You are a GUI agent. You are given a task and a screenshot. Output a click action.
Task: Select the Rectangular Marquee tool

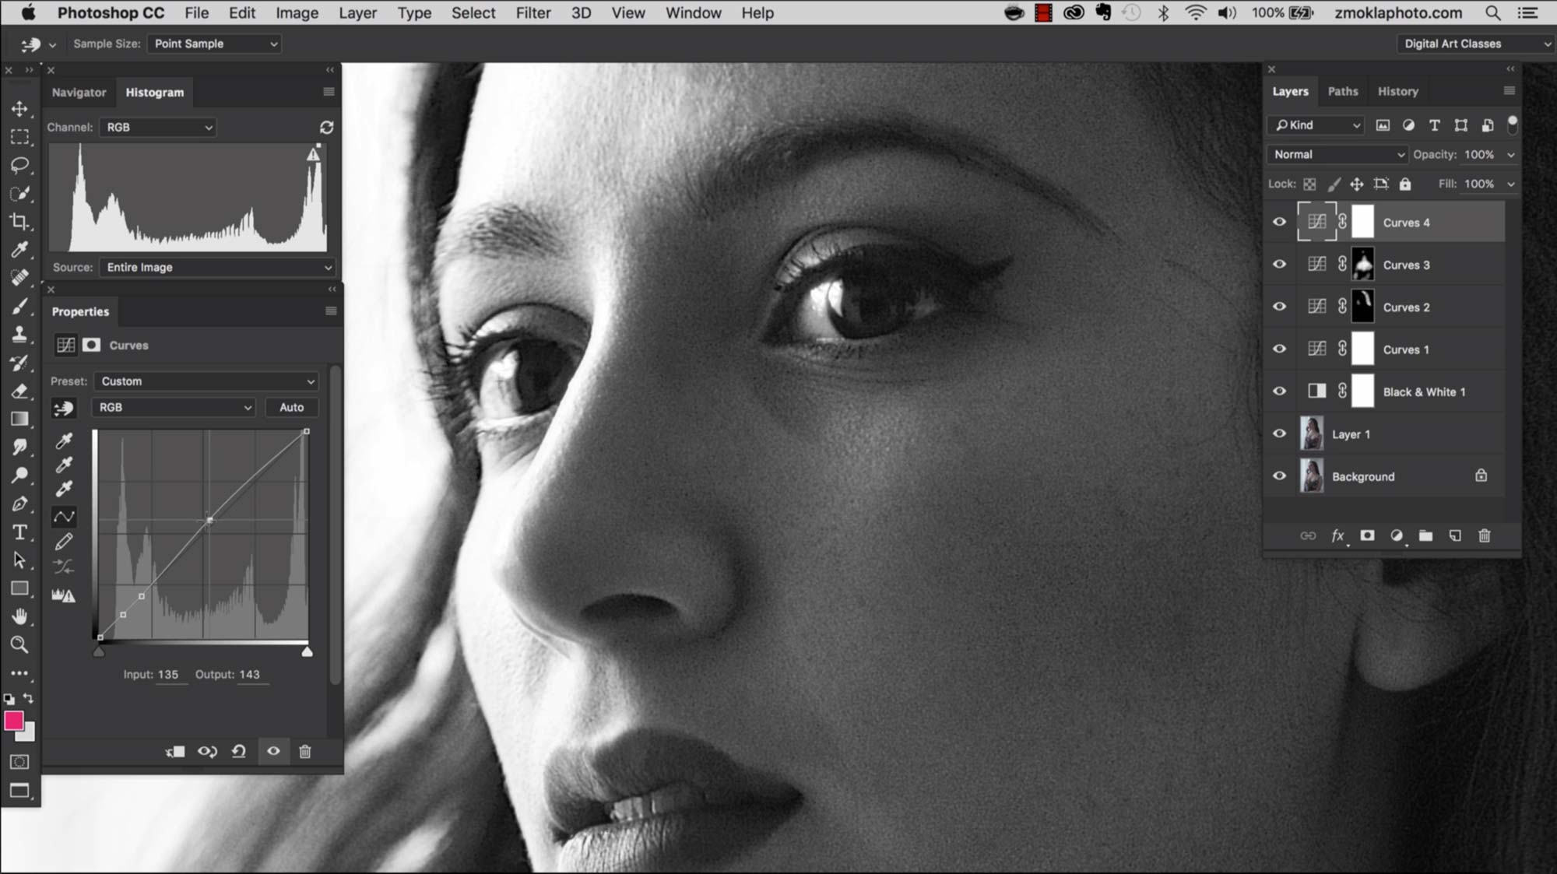[19, 137]
